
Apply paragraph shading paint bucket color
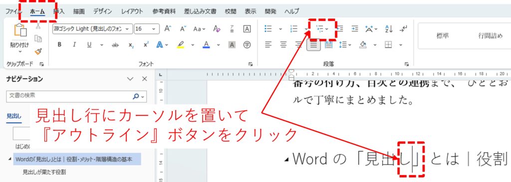click(363, 45)
